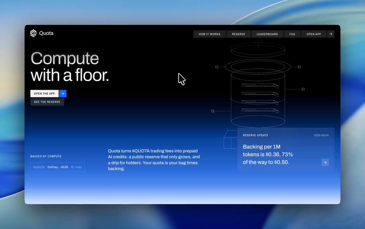
Task: Click the Backing per 1M tokens text
Action: (268, 155)
